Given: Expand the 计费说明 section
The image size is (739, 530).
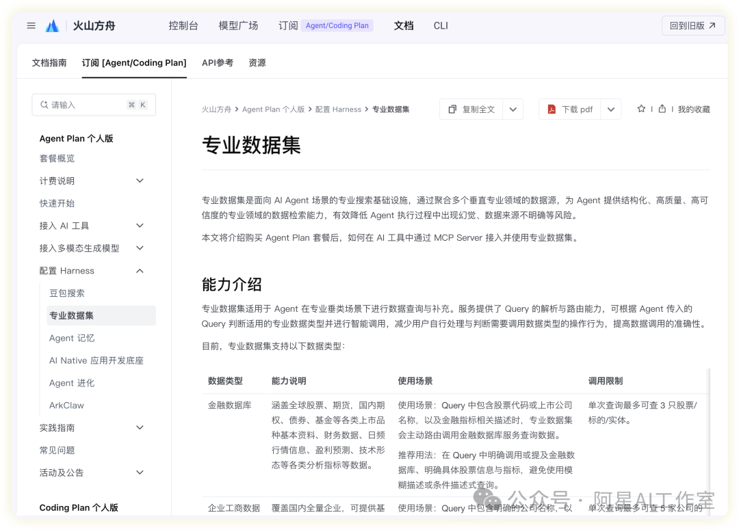Looking at the screenshot, I should 140,181.
